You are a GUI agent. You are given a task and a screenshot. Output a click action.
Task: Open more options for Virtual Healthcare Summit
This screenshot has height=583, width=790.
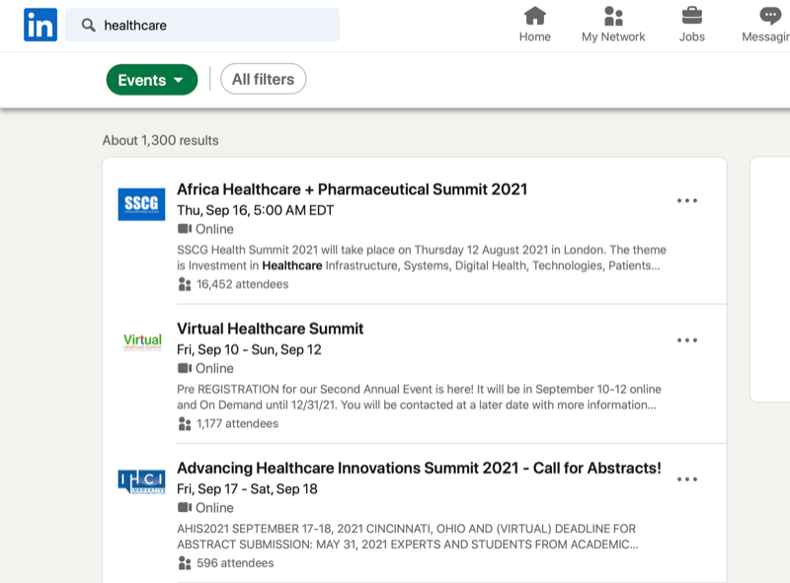[x=687, y=340]
